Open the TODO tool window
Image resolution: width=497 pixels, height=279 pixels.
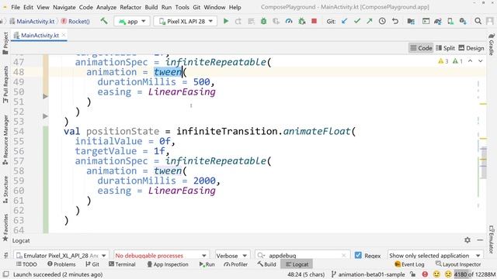coord(26,264)
